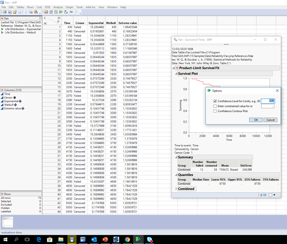Open the row header red triangle menu
This screenshot has height=244, width=287.
click(x=45, y=23)
